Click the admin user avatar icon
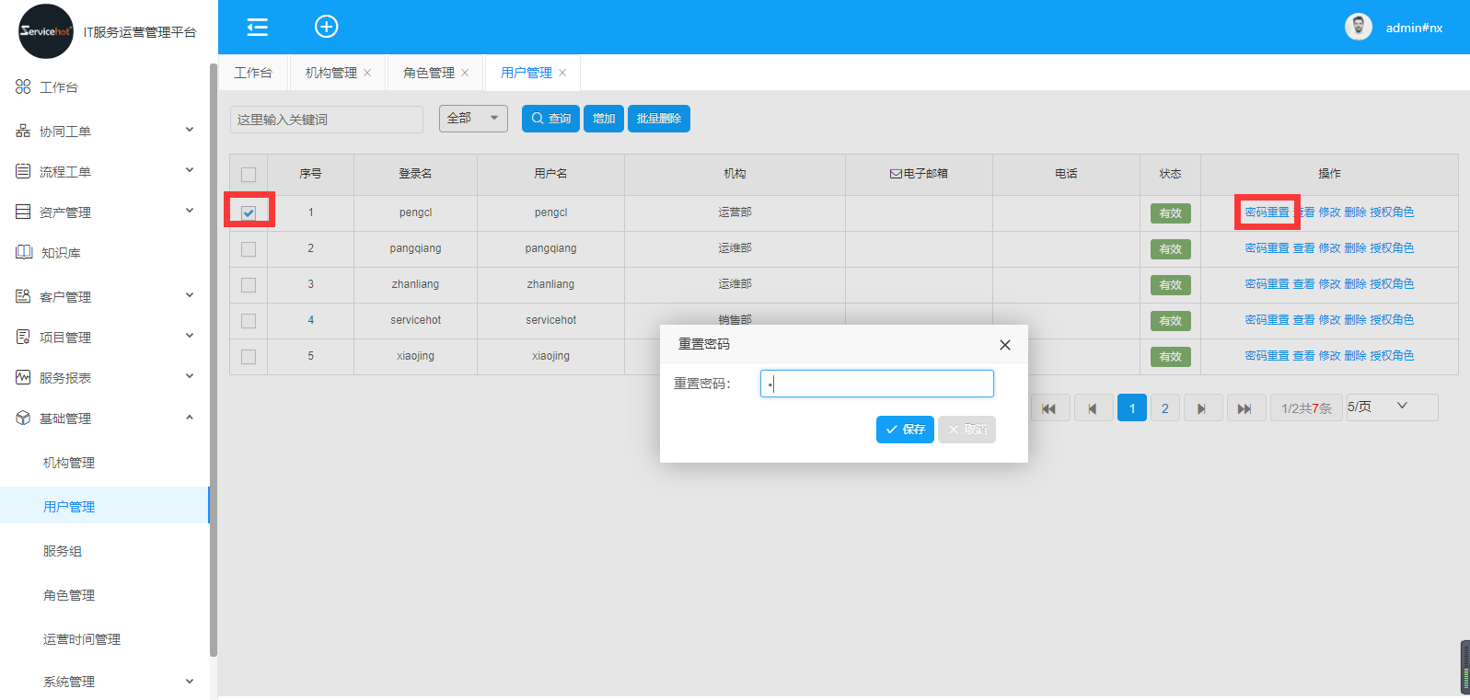1470x700 pixels. [1358, 28]
